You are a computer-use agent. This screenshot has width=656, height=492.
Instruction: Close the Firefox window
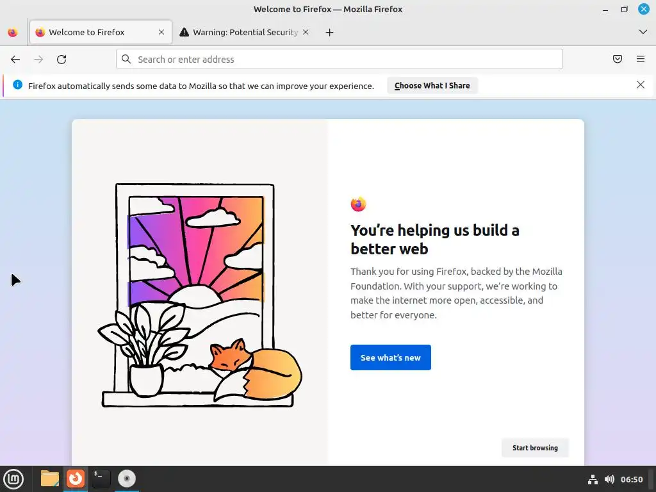coord(643,9)
